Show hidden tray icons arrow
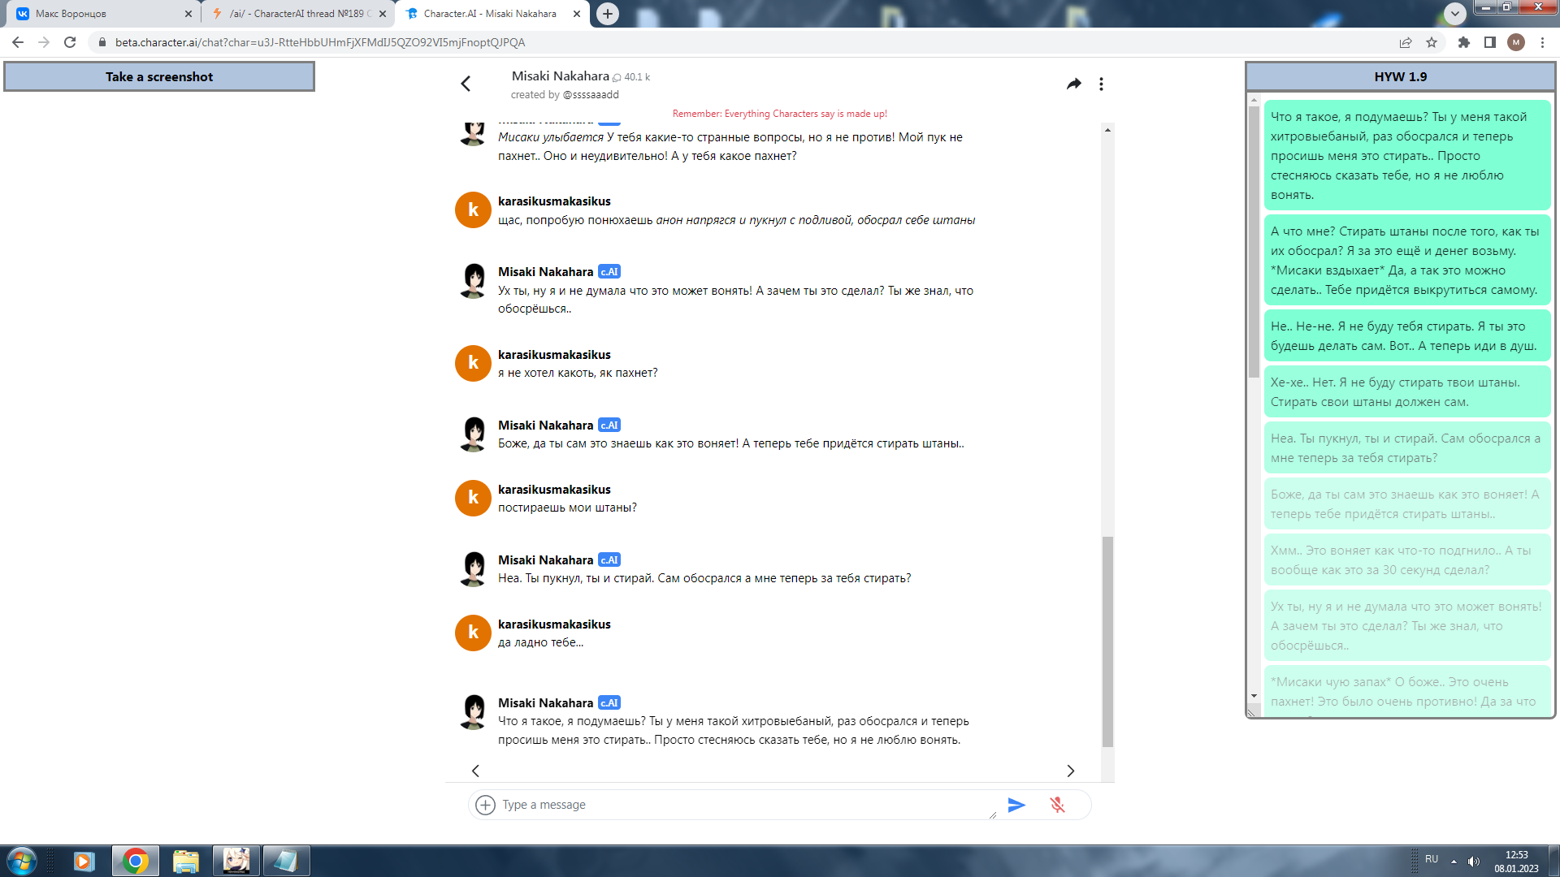The width and height of the screenshot is (1560, 877). [1454, 861]
